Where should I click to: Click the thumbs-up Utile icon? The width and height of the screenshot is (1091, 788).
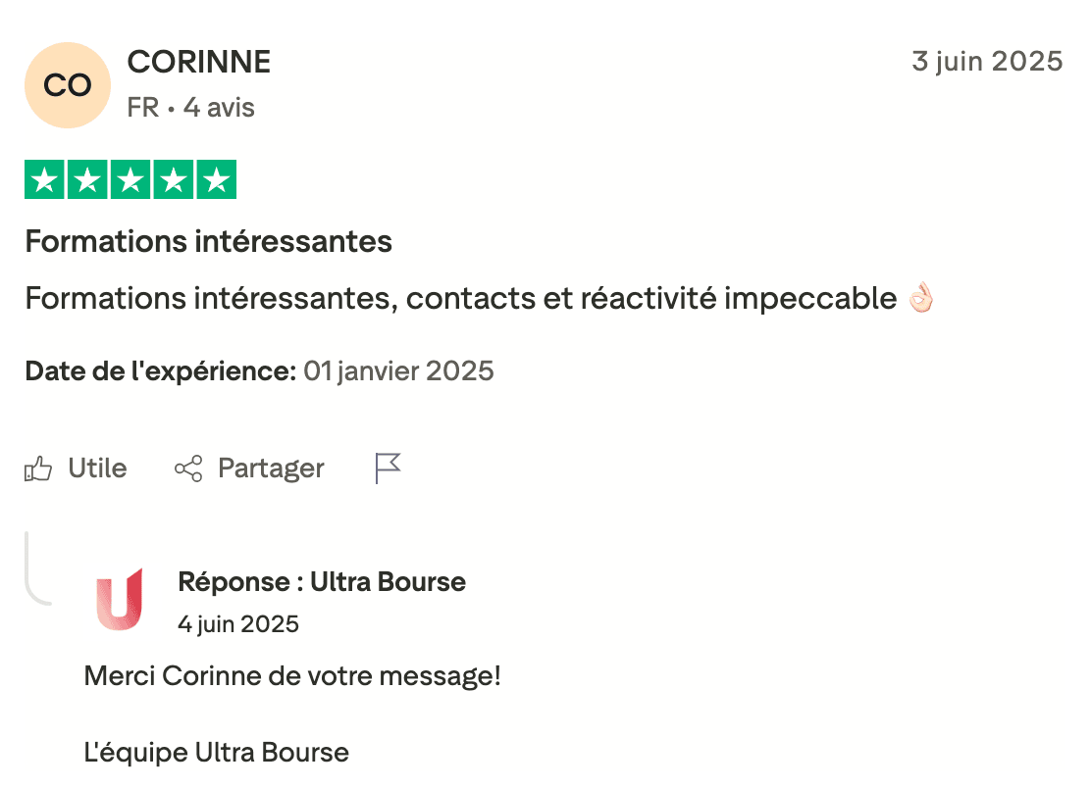click(38, 469)
